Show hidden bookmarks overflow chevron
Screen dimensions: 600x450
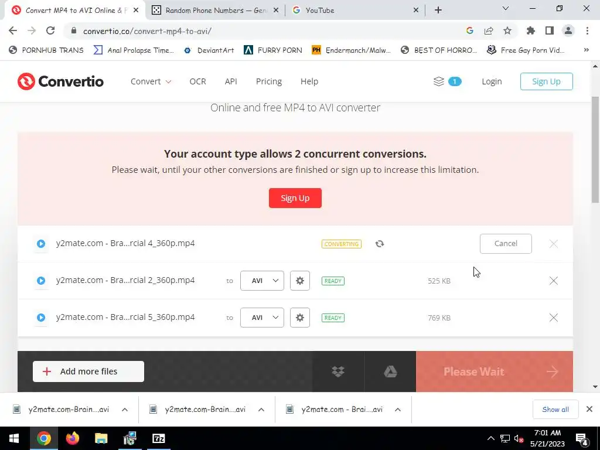point(586,50)
